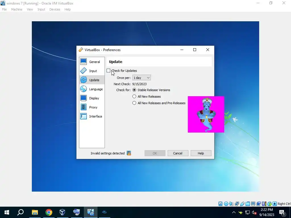Open the remote desktop app in the taskbar
The height and width of the screenshot is (218, 291).
[76, 212]
